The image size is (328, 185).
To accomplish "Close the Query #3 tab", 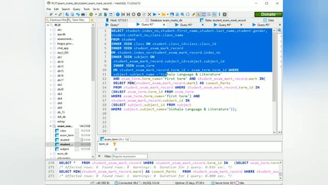I will pyautogui.click(x=202, y=25).
